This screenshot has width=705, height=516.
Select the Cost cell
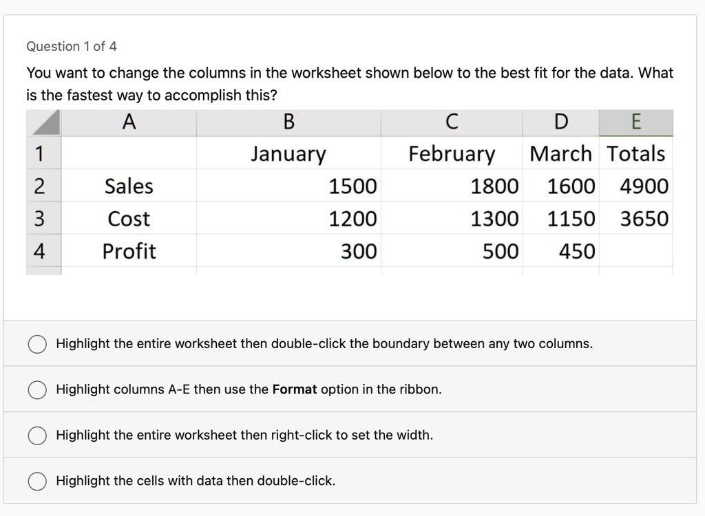pyautogui.click(x=129, y=219)
